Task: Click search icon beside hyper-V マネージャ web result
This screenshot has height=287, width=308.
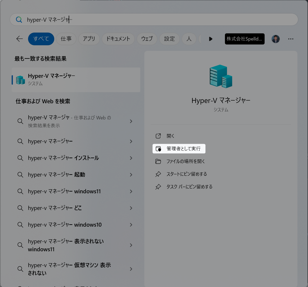Action: [20, 121]
